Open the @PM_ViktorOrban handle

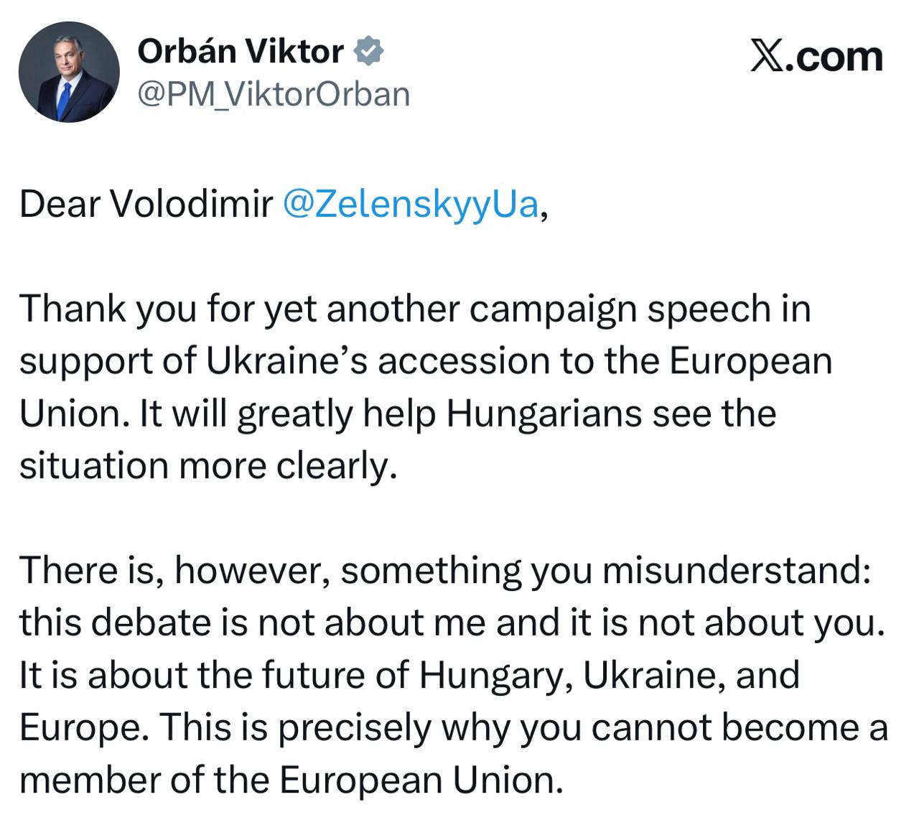(274, 94)
